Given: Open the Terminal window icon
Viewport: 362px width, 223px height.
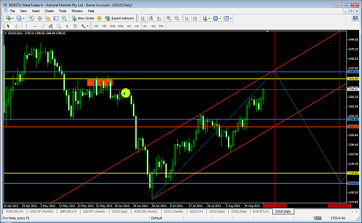Looking at the screenshot, I should [56, 18].
